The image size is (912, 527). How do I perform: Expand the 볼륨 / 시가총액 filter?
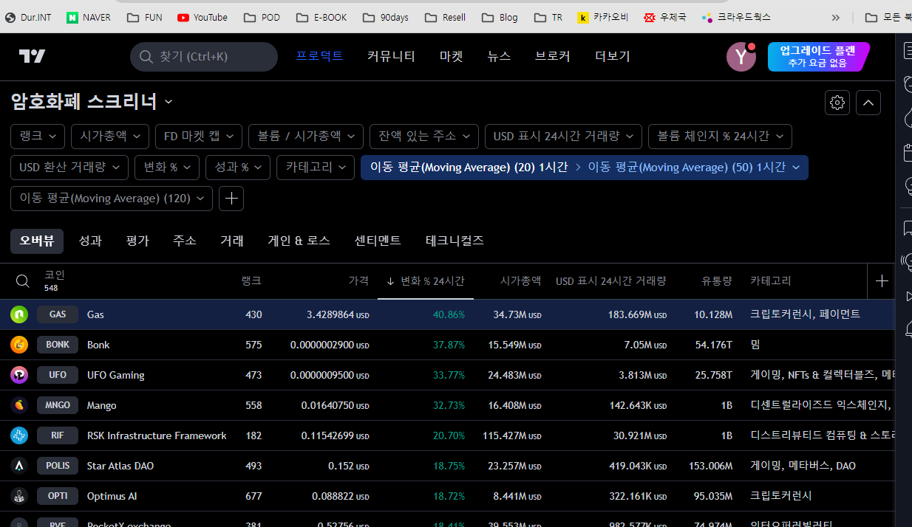306,137
